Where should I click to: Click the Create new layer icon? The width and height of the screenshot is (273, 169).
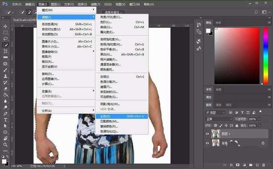tap(257, 165)
